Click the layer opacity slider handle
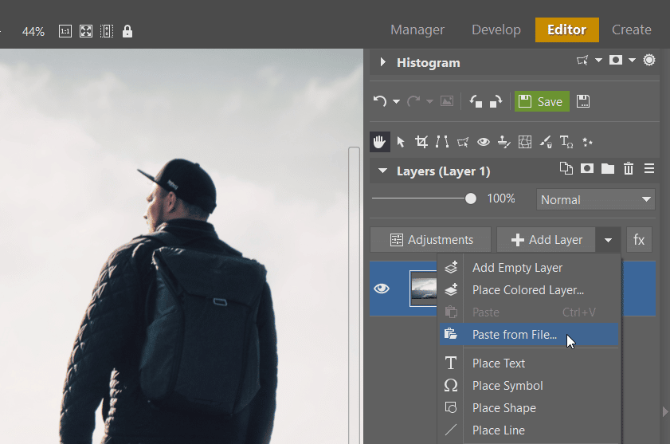 click(471, 198)
